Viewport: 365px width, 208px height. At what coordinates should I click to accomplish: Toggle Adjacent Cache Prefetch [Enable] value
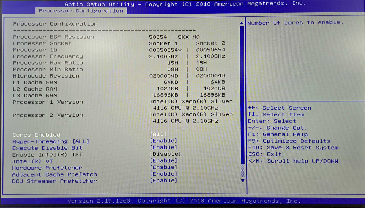163,174
